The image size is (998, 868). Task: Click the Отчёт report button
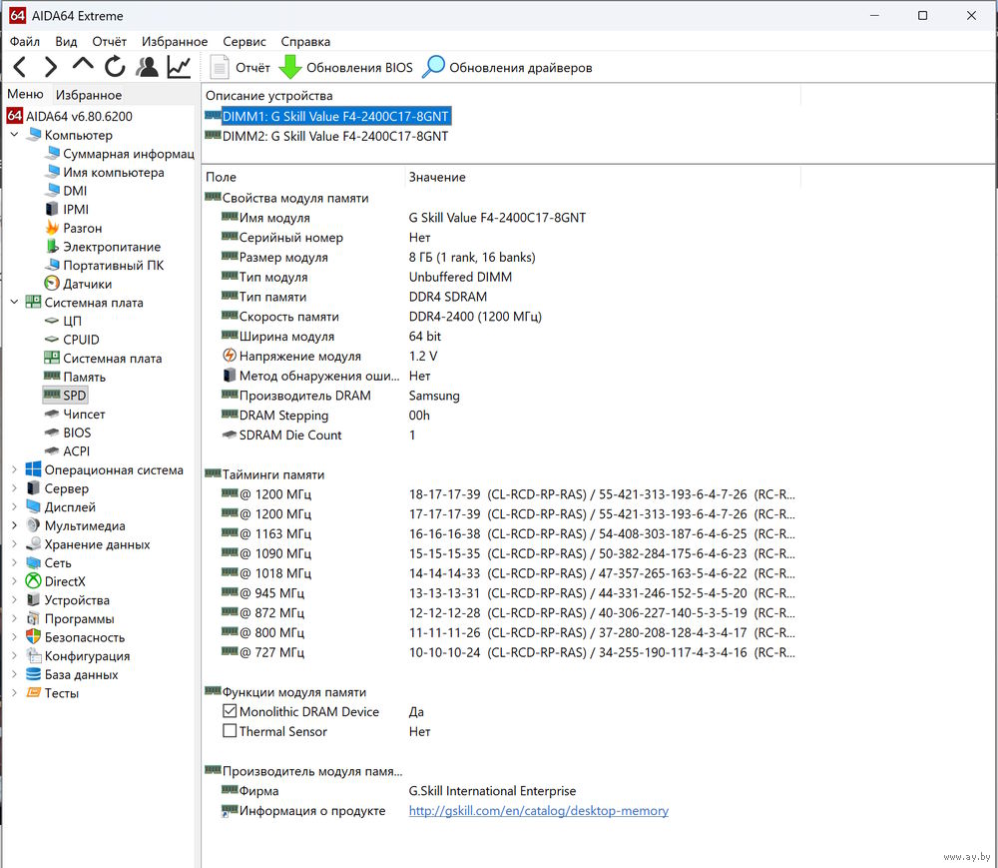(241, 68)
